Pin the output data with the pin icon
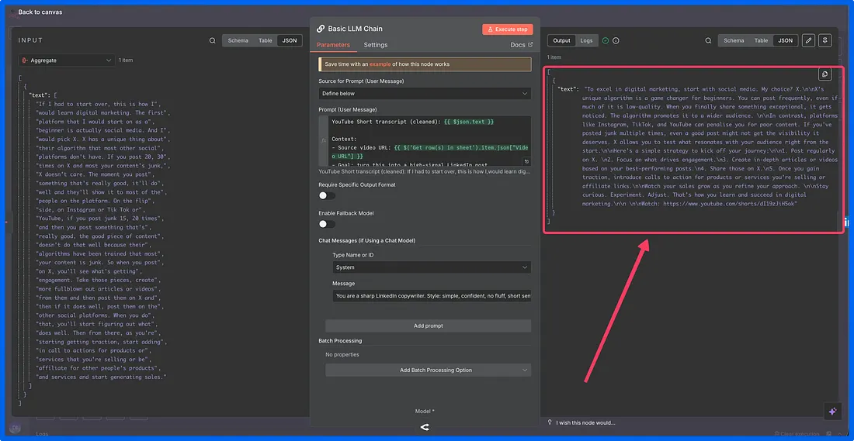The width and height of the screenshot is (854, 441). pos(825,40)
